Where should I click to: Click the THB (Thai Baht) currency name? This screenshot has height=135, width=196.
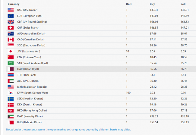27,75
